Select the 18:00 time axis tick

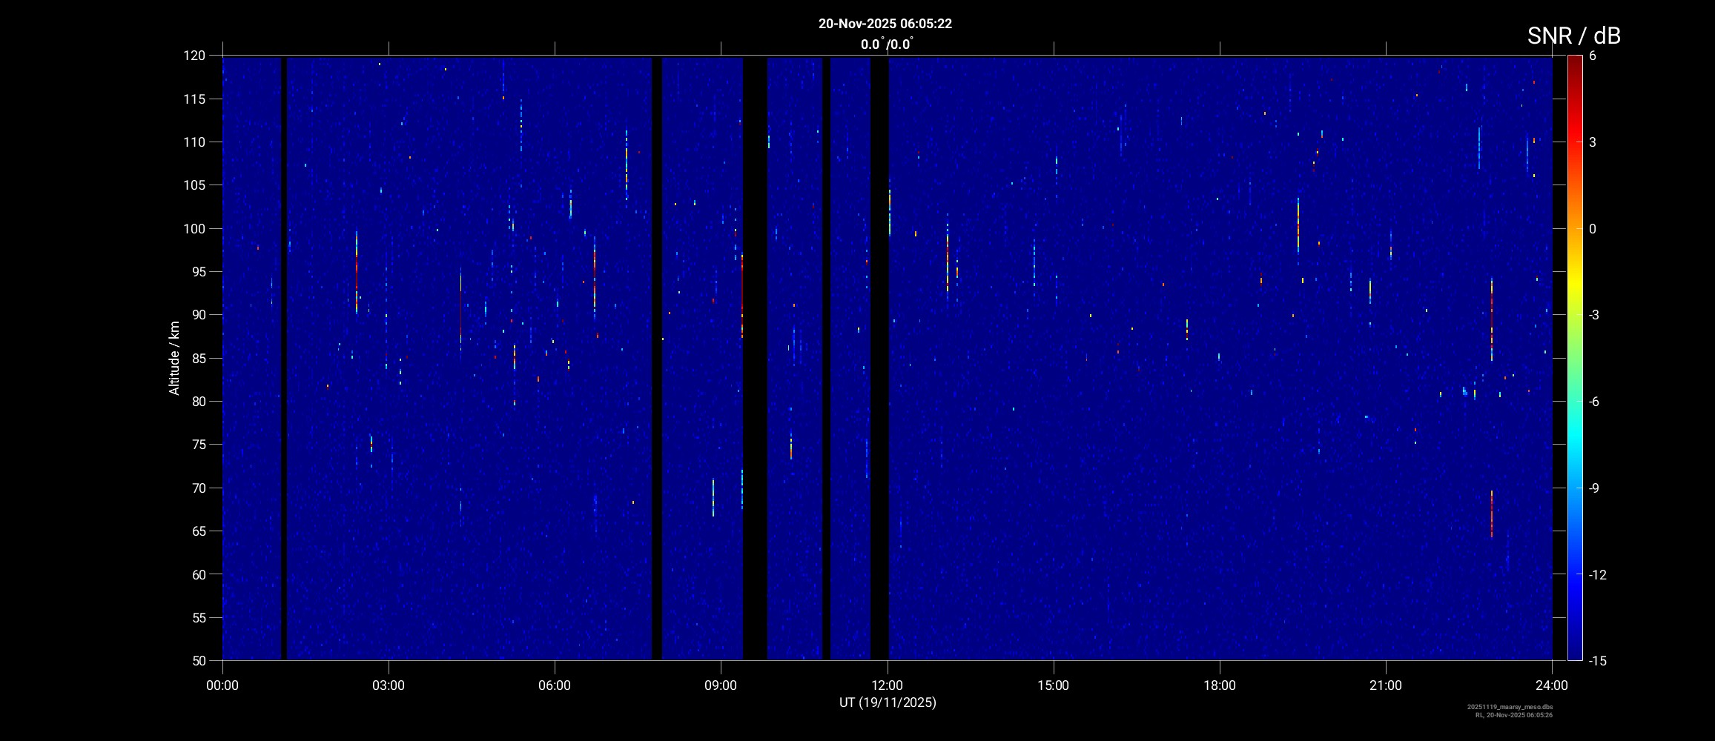click(1219, 685)
